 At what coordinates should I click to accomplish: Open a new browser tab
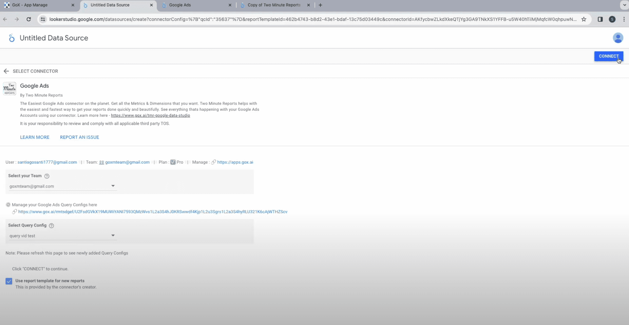[x=320, y=5]
